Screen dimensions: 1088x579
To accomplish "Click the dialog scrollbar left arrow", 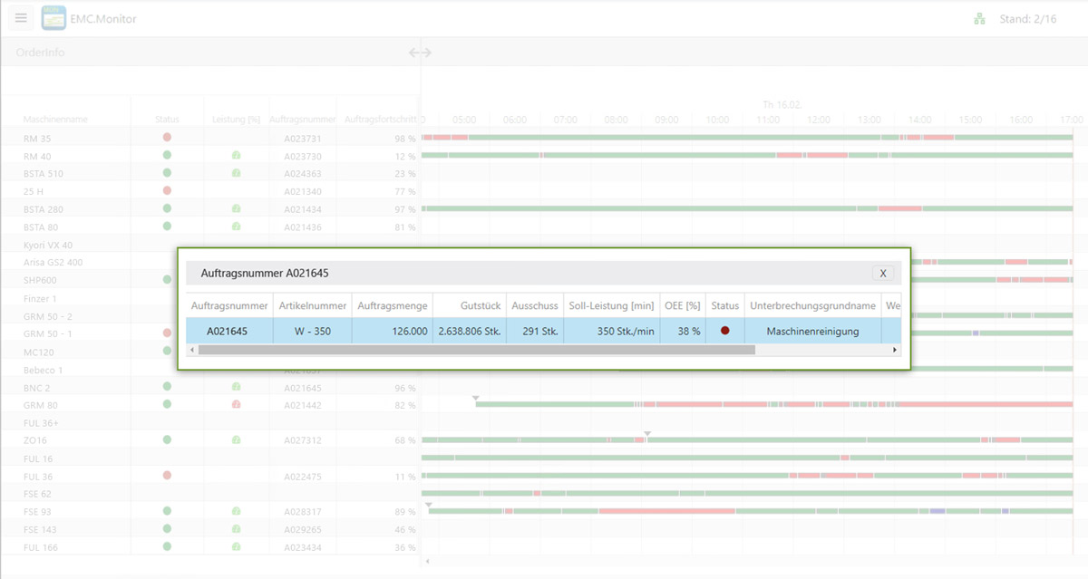I will (x=192, y=350).
